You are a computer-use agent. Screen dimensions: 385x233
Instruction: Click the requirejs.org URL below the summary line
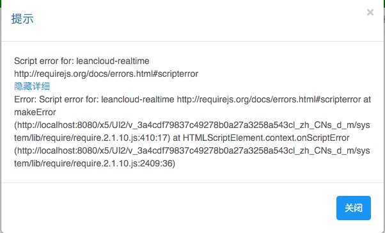106,74
